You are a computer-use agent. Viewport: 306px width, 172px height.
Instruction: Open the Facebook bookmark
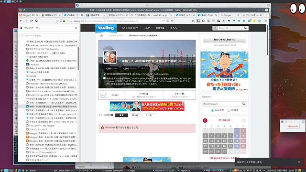pyautogui.click(x=34, y=64)
